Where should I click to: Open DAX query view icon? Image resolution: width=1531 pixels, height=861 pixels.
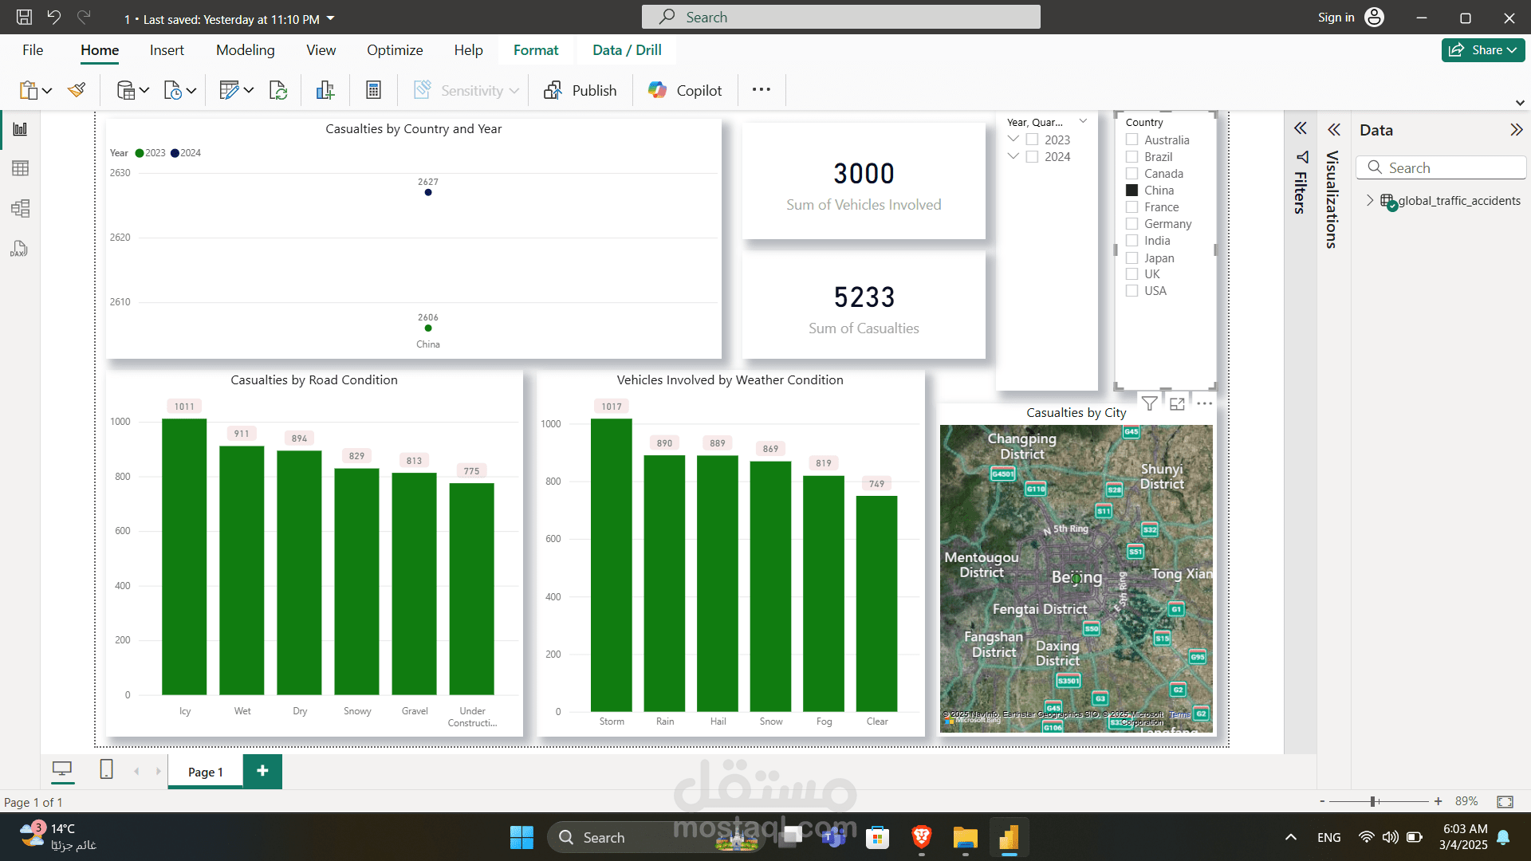pos(20,250)
